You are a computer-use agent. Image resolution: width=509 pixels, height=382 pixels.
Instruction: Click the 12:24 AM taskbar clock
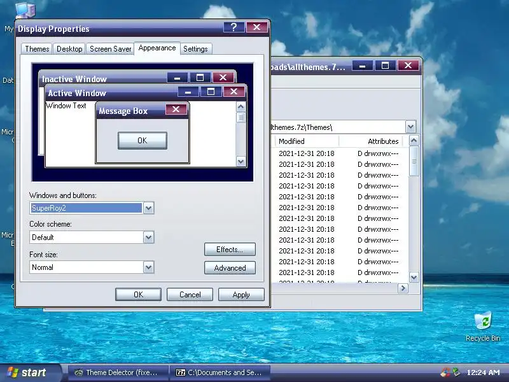coord(483,372)
